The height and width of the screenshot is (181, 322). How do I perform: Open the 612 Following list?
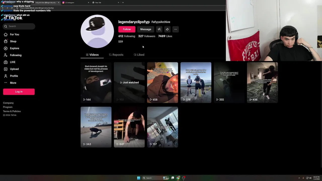click(x=127, y=36)
